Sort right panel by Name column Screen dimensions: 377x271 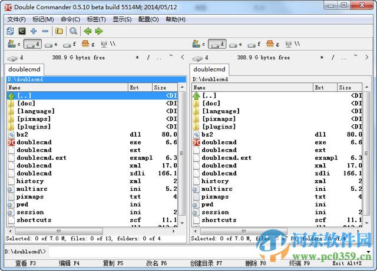coord(253,88)
